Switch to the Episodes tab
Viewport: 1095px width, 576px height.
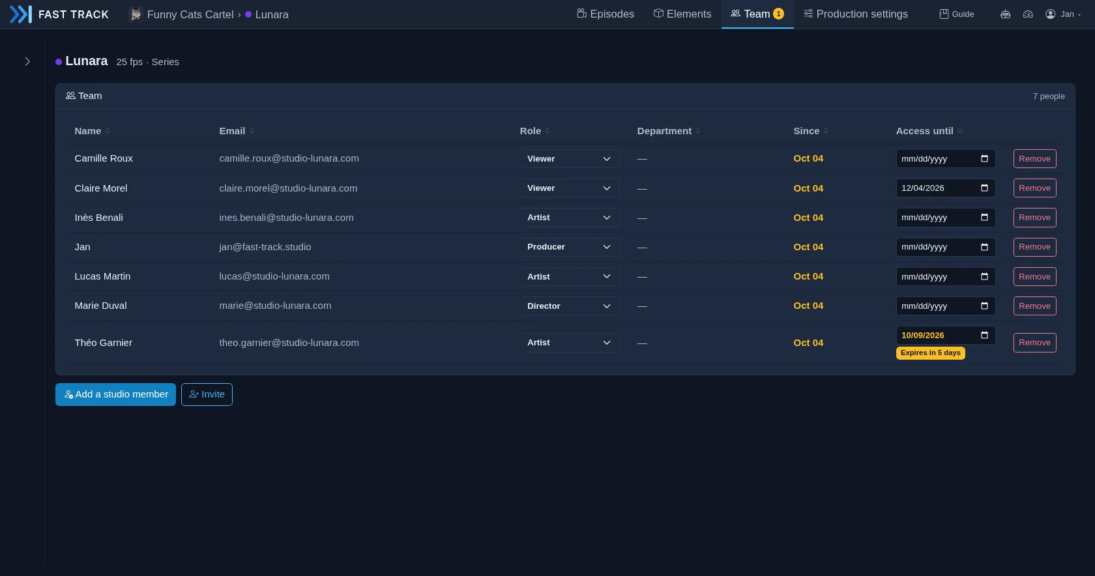point(606,14)
